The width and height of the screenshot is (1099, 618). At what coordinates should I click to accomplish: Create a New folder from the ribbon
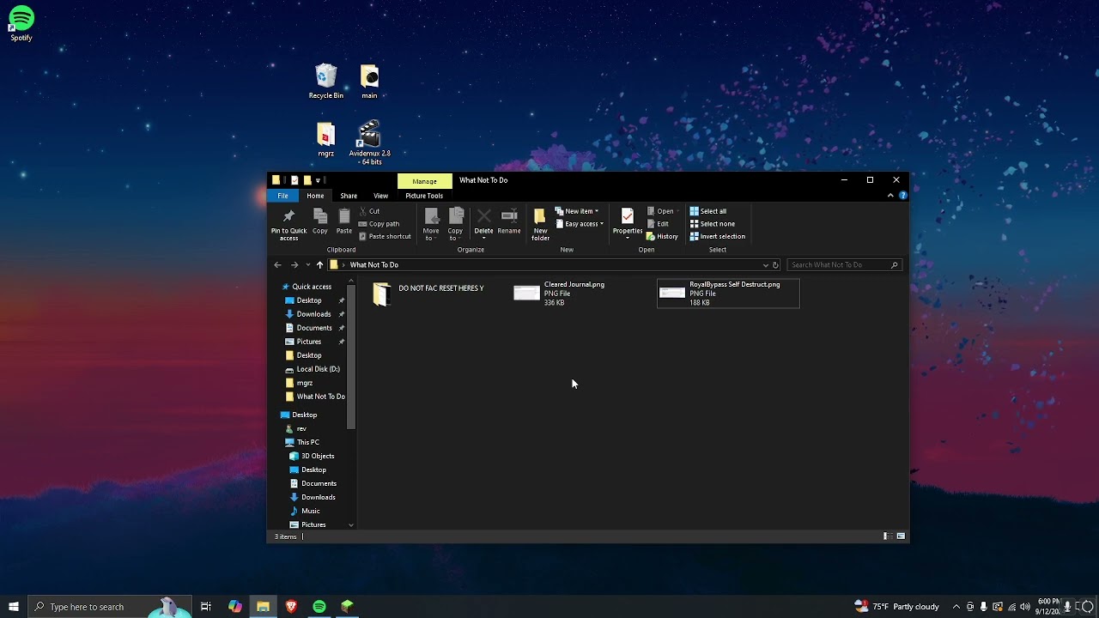540,223
